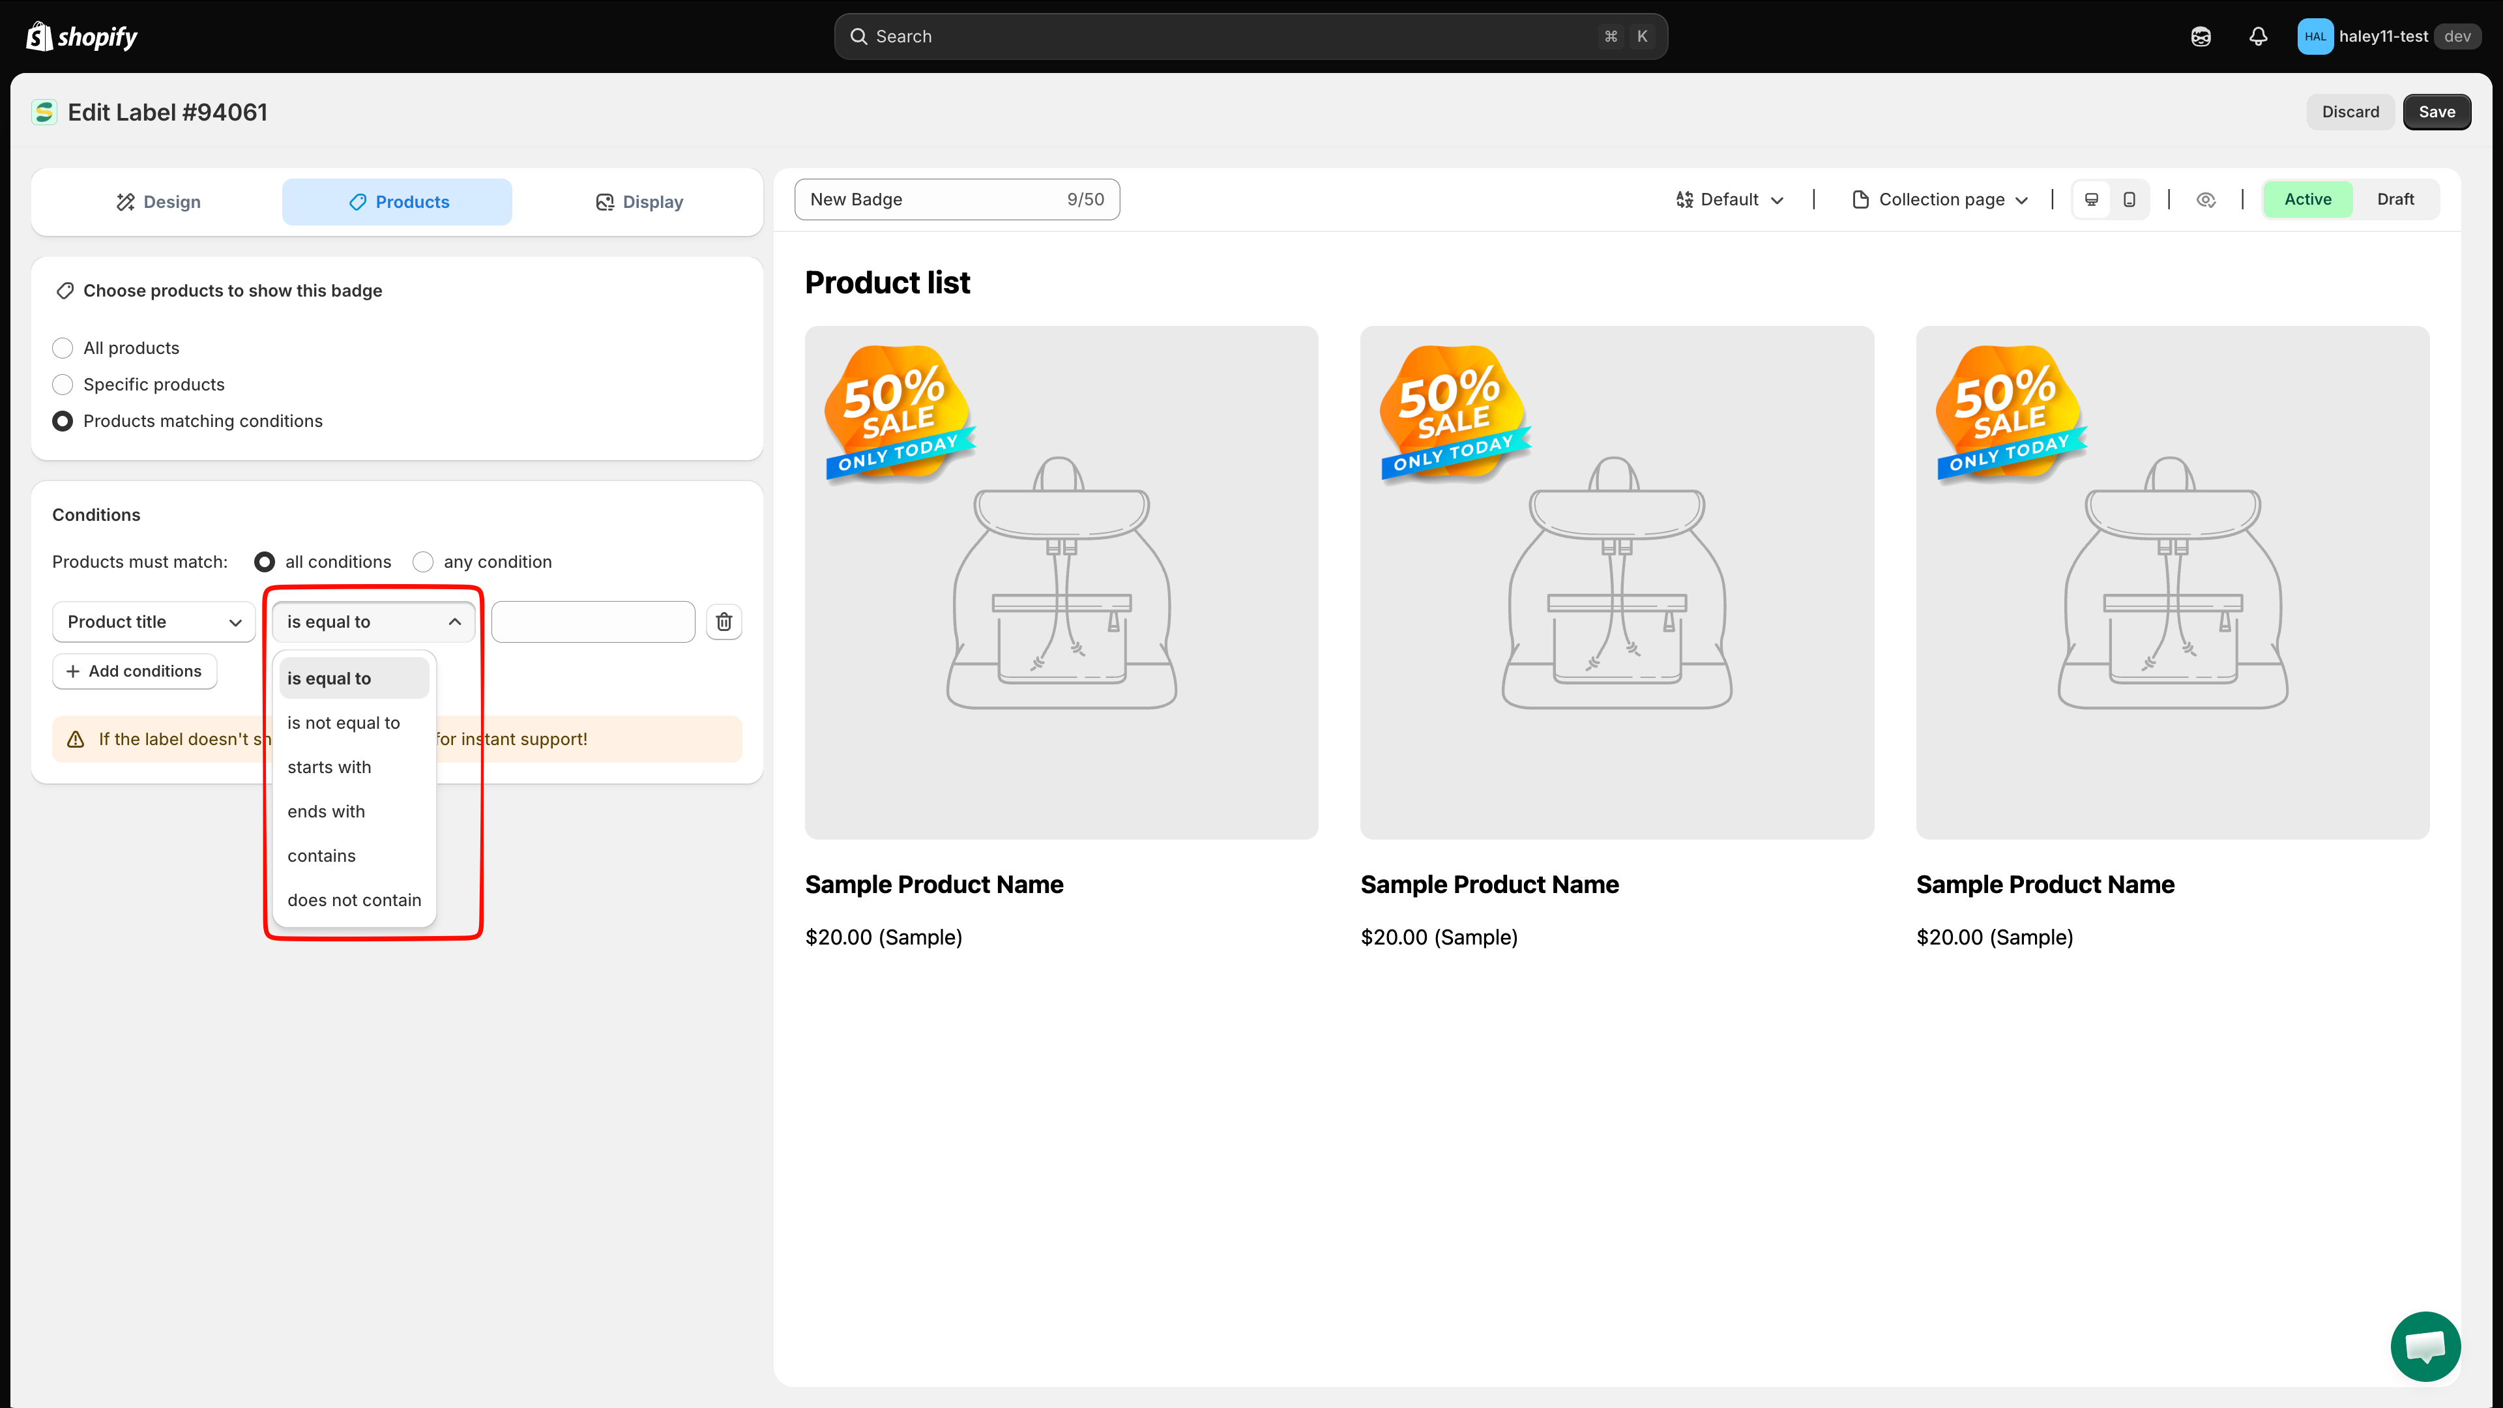Choose the all conditions match option
This screenshot has width=2503, height=1408.
point(264,562)
